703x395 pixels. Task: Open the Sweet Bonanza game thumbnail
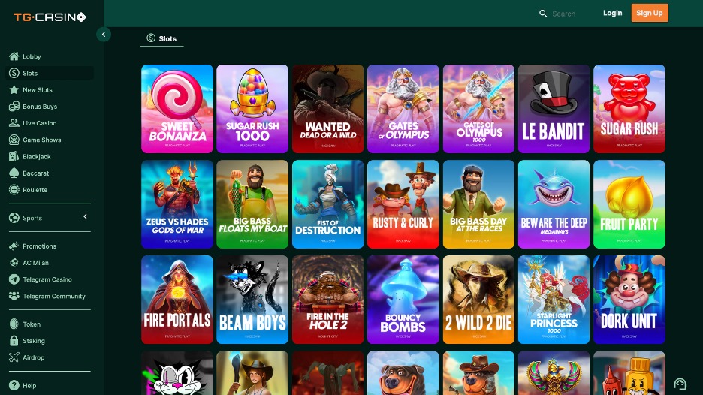[177, 109]
